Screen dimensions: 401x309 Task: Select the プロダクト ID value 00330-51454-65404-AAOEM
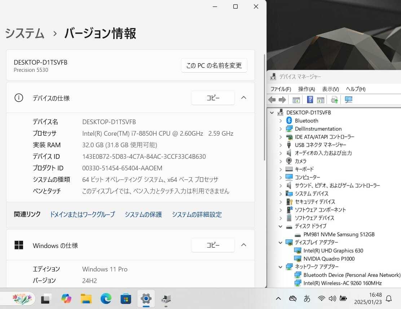pos(122,168)
